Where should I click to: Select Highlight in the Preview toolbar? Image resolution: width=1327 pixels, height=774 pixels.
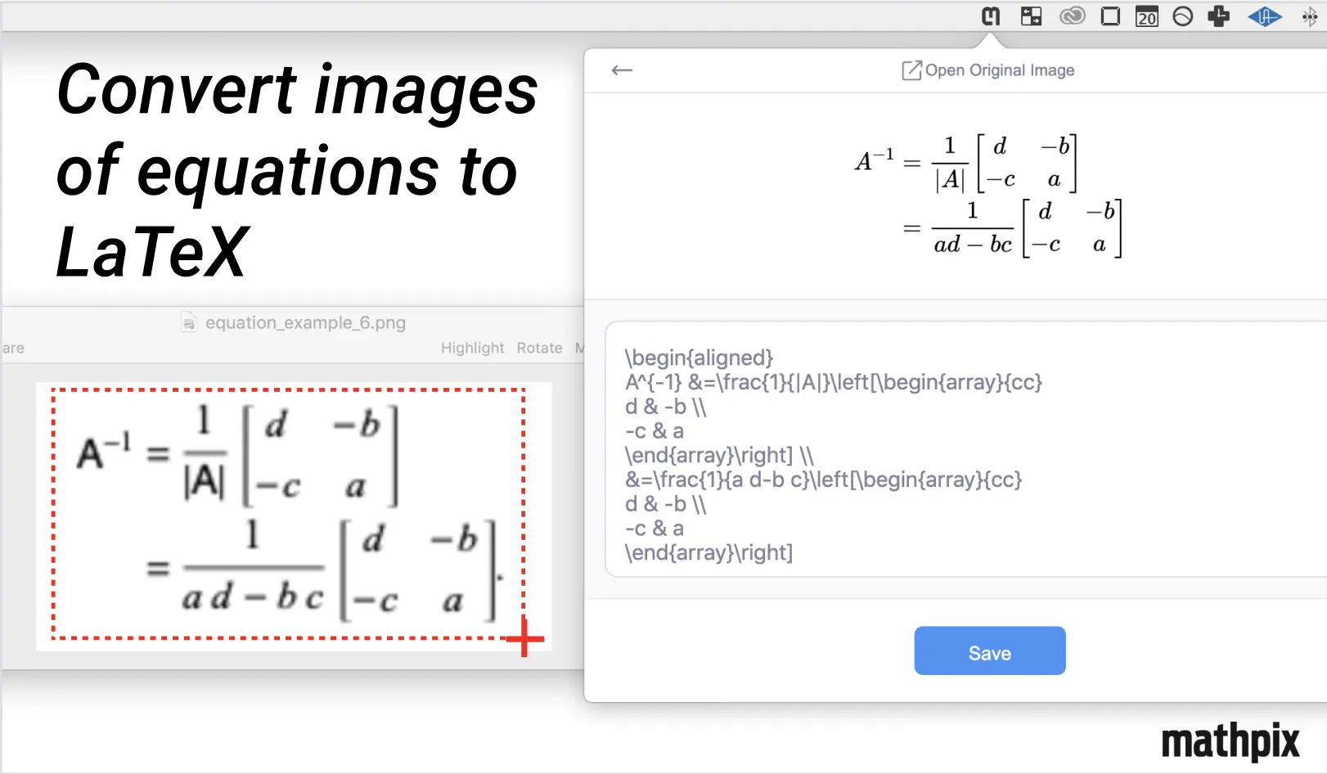(473, 347)
